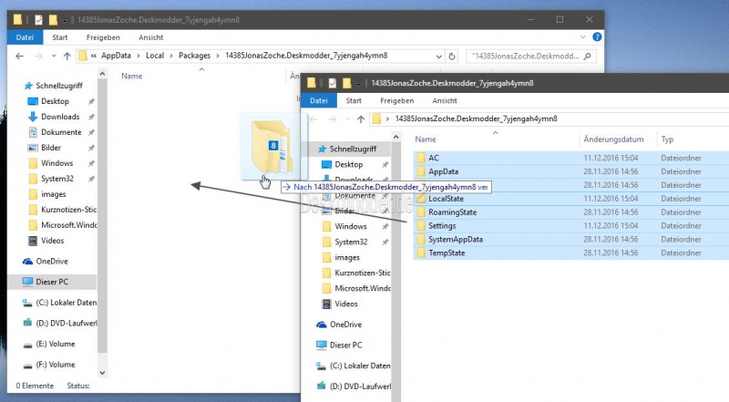Click the back arrow in back window
Image resolution: width=729 pixels, height=402 pixels.
click(19, 57)
